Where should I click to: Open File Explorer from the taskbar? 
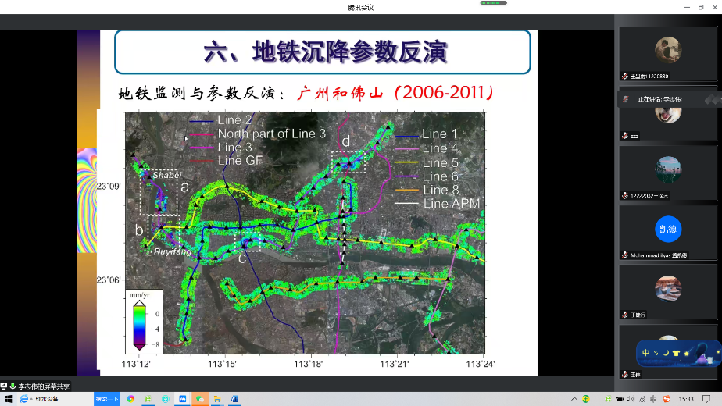(x=217, y=398)
